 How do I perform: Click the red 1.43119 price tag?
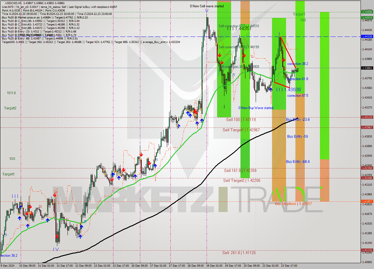[367, 117]
